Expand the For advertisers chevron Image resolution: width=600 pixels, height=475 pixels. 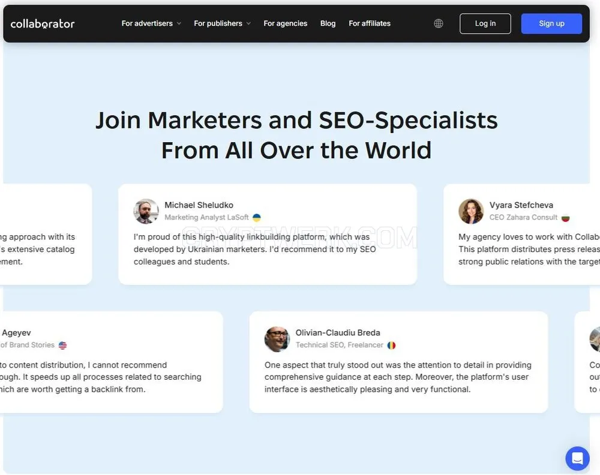(179, 24)
